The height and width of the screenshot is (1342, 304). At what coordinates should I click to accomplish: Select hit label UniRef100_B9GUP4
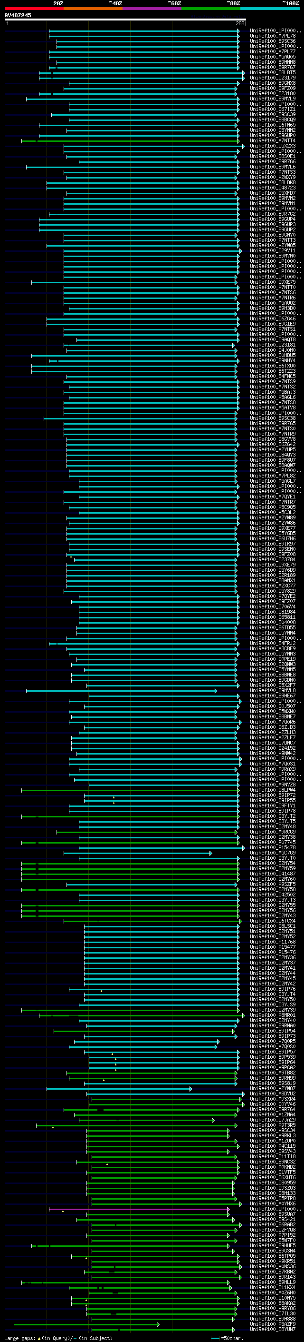pos(273,220)
